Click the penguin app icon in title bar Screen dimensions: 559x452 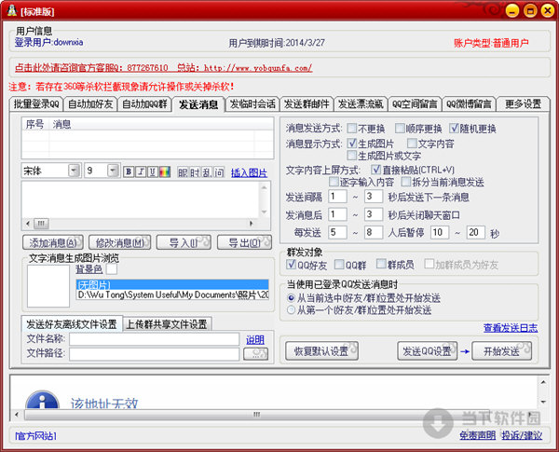pyautogui.click(x=12, y=11)
